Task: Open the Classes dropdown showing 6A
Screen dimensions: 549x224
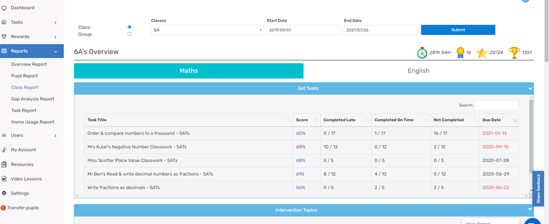Action: tap(207, 30)
